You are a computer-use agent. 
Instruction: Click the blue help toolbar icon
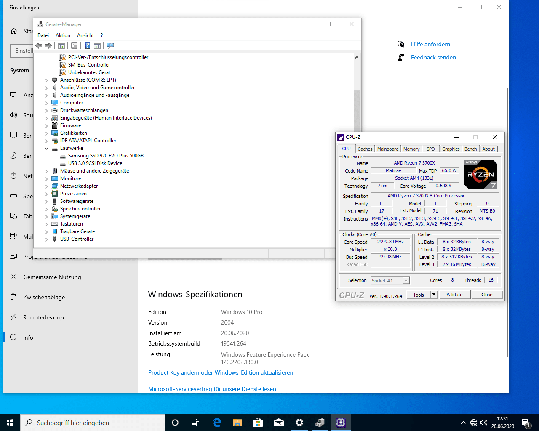(x=87, y=45)
